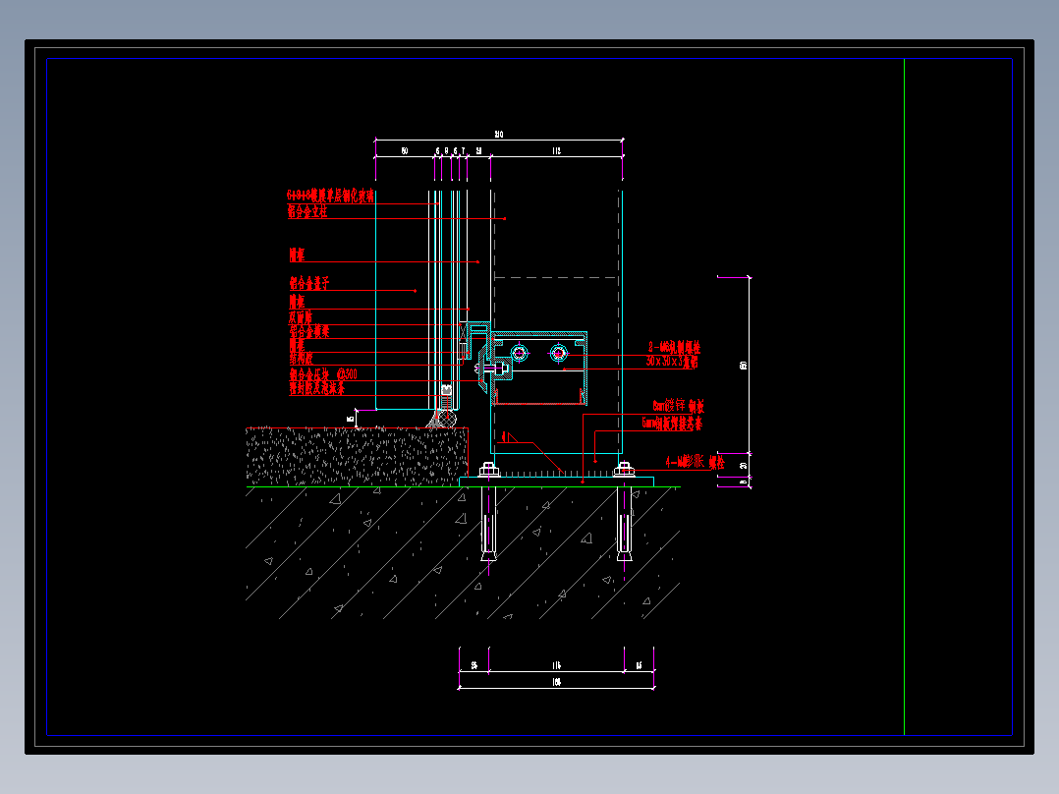Pick the bottom overall base plate dimension

pyautogui.click(x=556, y=682)
